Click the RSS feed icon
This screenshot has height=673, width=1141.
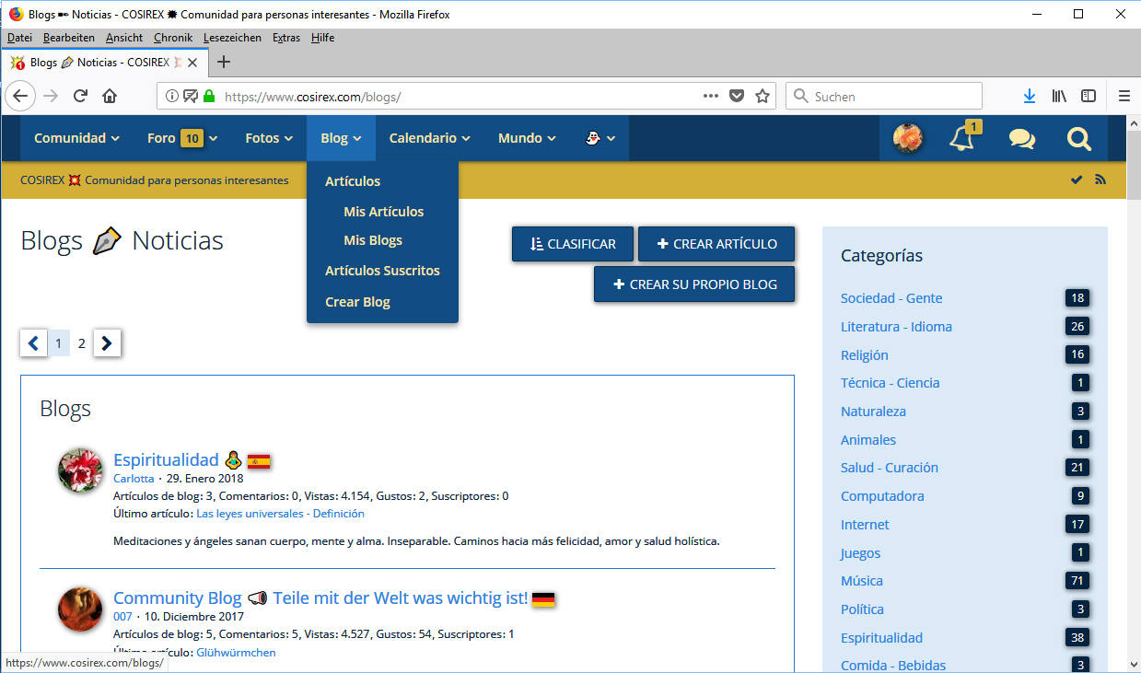[x=1100, y=180]
